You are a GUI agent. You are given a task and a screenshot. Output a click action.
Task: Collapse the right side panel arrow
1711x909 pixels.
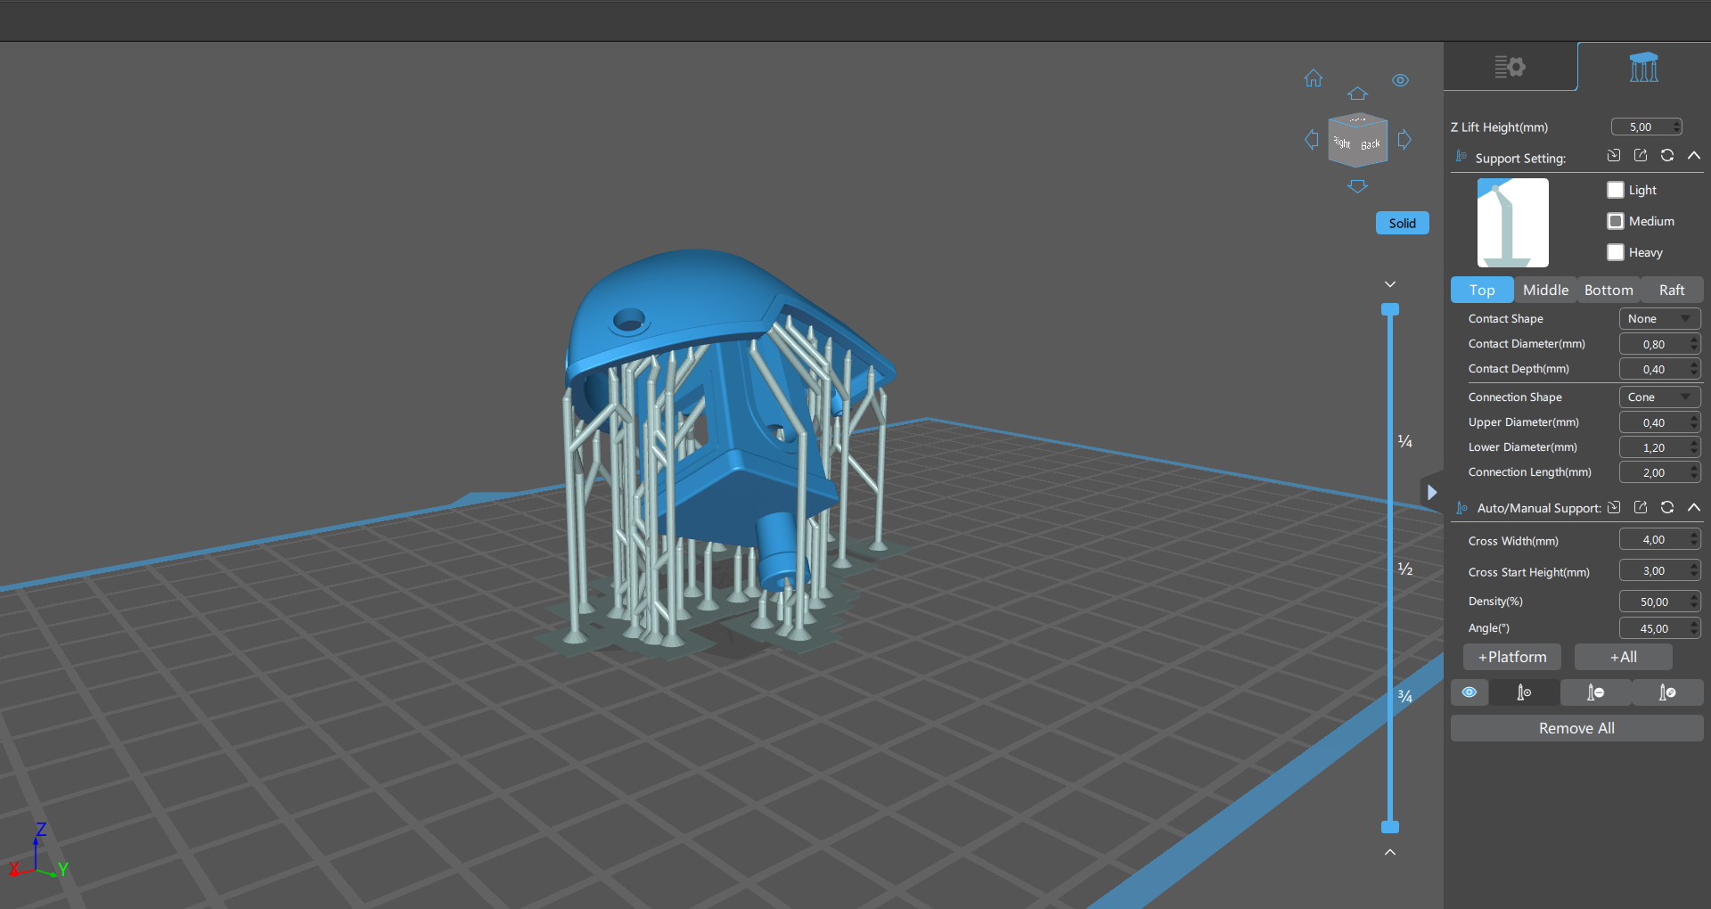pos(1431,492)
